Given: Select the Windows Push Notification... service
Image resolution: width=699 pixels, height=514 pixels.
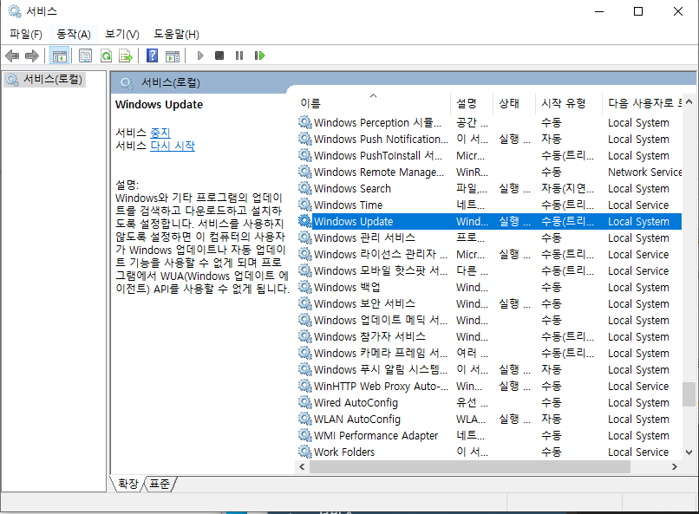Looking at the screenshot, I should 489,139.
